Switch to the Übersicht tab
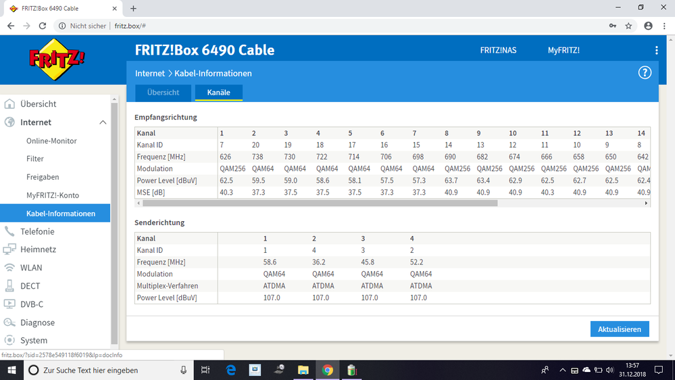The height and width of the screenshot is (380, 675). pos(163,93)
